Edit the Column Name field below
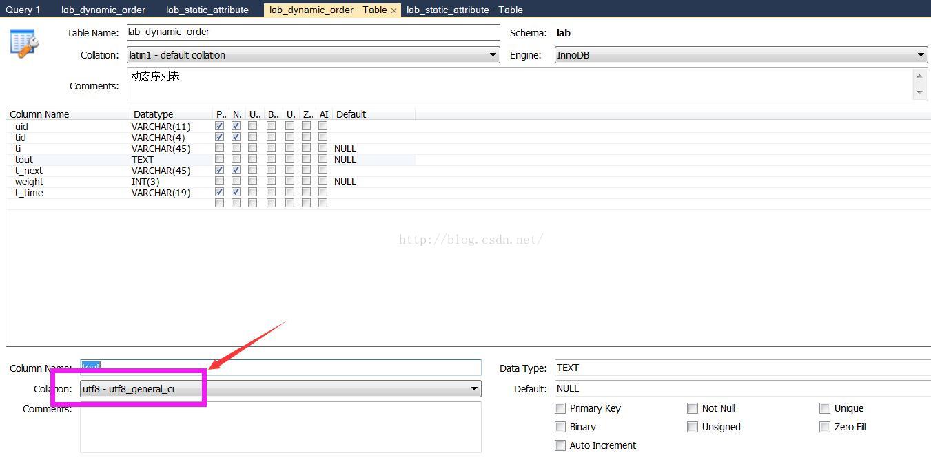Screen dimensions: 931x464 click(280, 368)
